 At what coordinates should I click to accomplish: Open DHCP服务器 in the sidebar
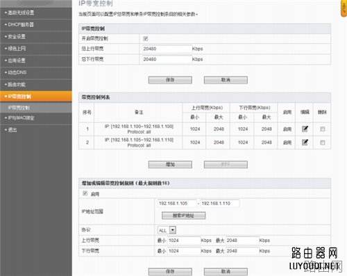click(x=21, y=24)
